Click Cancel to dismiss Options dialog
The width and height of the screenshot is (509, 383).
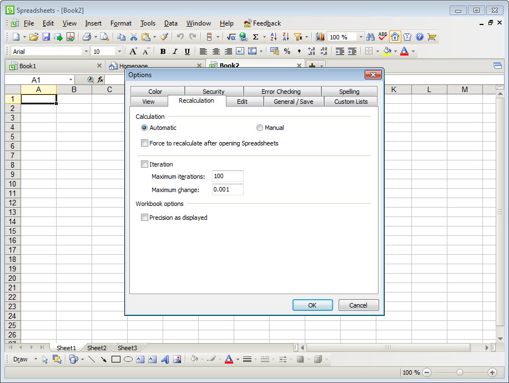[x=358, y=305]
